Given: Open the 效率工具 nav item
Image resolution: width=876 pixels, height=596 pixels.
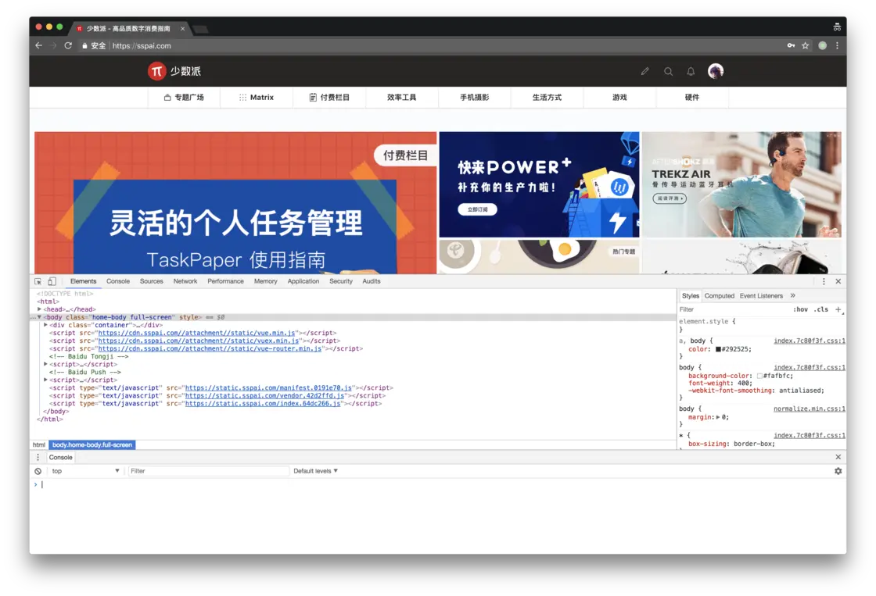Looking at the screenshot, I should (x=402, y=97).
